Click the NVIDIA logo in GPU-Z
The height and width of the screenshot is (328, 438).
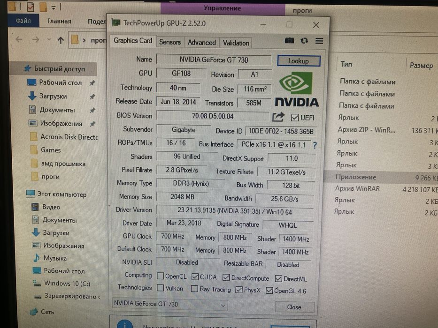click(297, 89)
